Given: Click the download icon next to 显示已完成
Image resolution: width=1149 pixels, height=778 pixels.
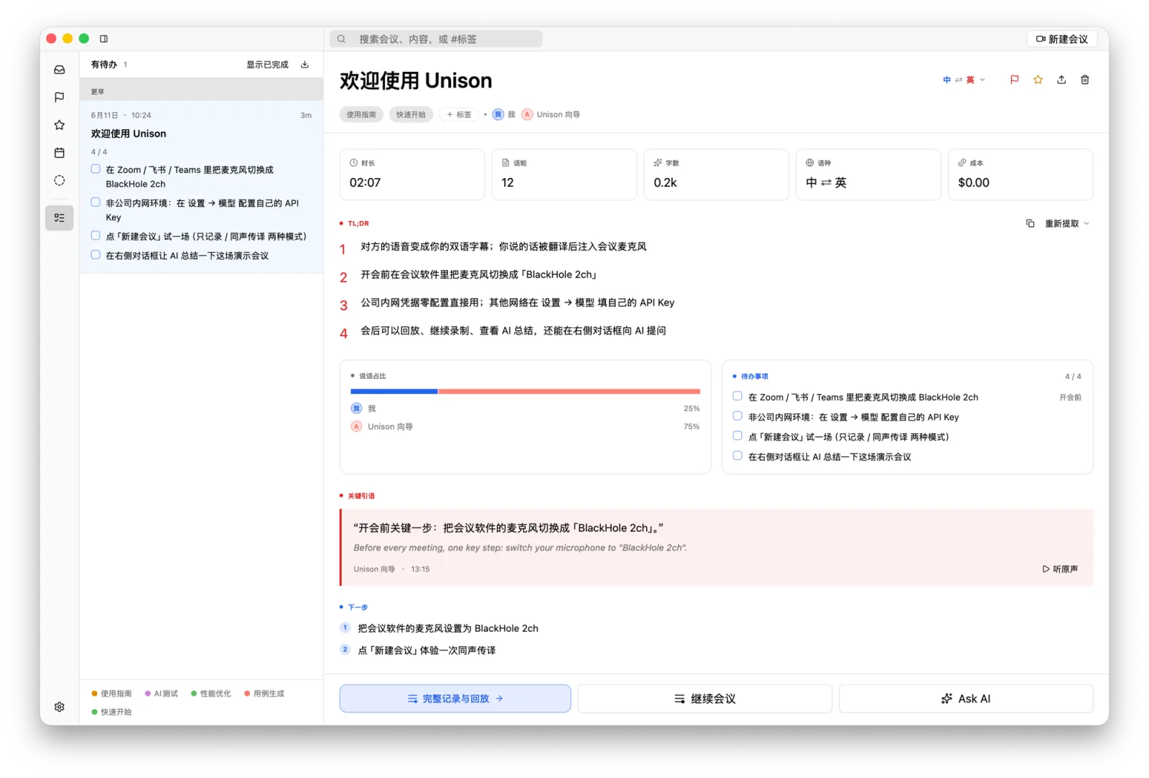Looking at the screenshot, I should pos(304,65).
